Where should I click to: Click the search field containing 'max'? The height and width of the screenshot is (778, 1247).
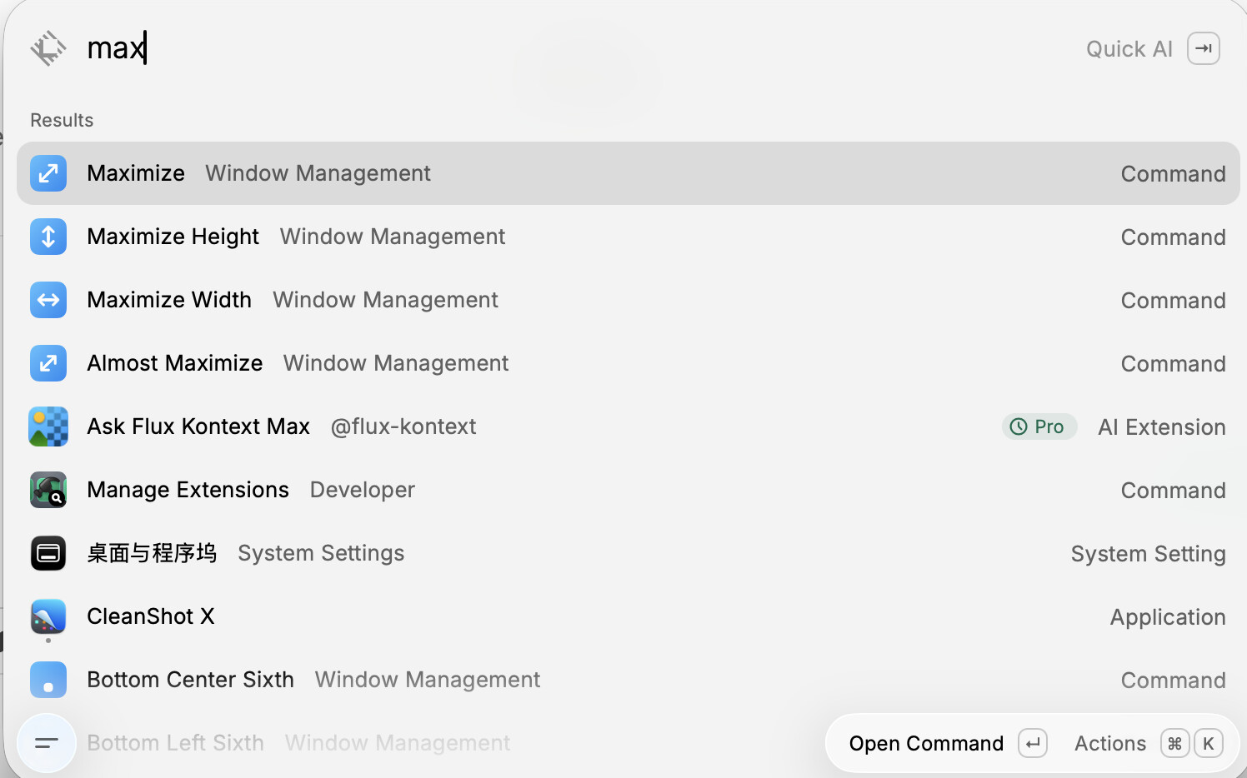[575, 48]
